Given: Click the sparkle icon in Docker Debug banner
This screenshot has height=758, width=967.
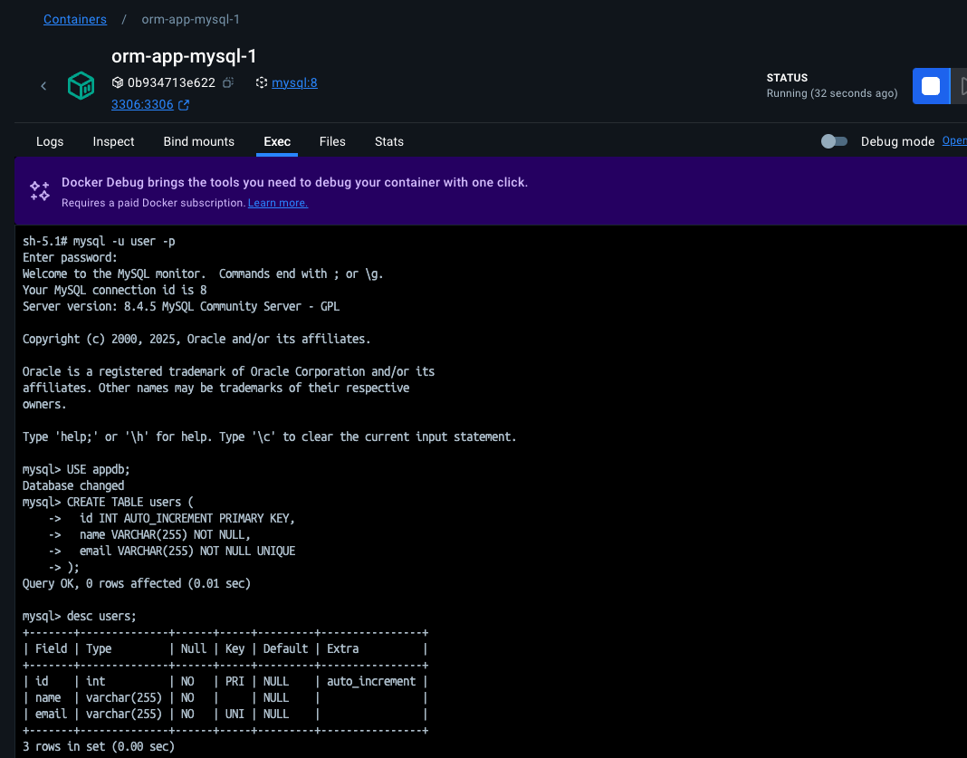Looking at the screenshot, I should [40, 190].
